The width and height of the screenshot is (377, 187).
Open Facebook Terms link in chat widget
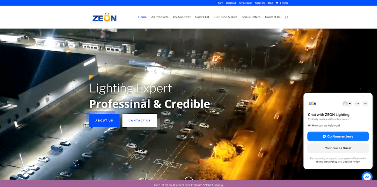[319, 162]
